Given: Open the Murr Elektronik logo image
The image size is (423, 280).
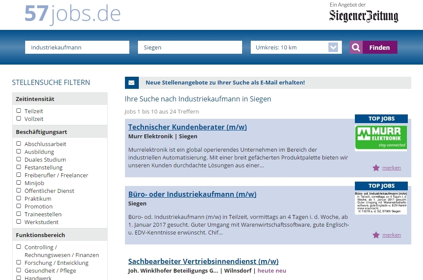Looking at the screenshot, I should pyautogui.click(x=381, y=137).
